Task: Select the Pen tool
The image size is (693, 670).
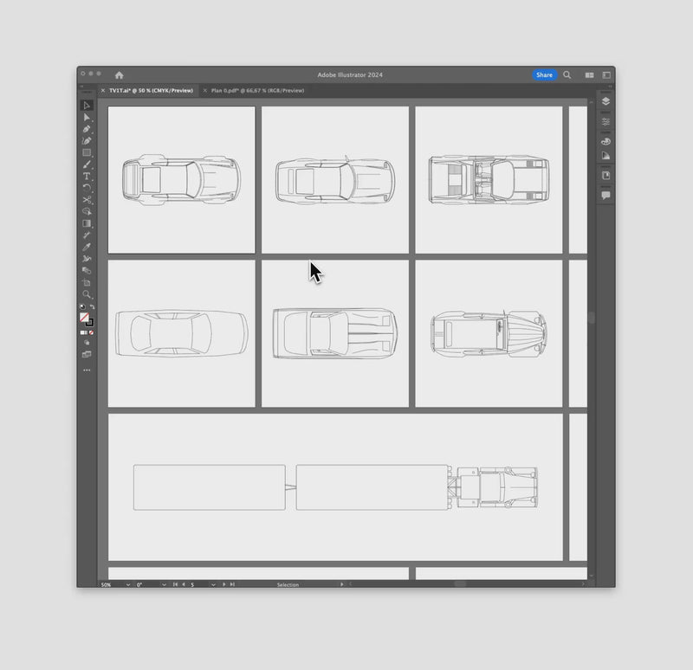Action: 87,129
